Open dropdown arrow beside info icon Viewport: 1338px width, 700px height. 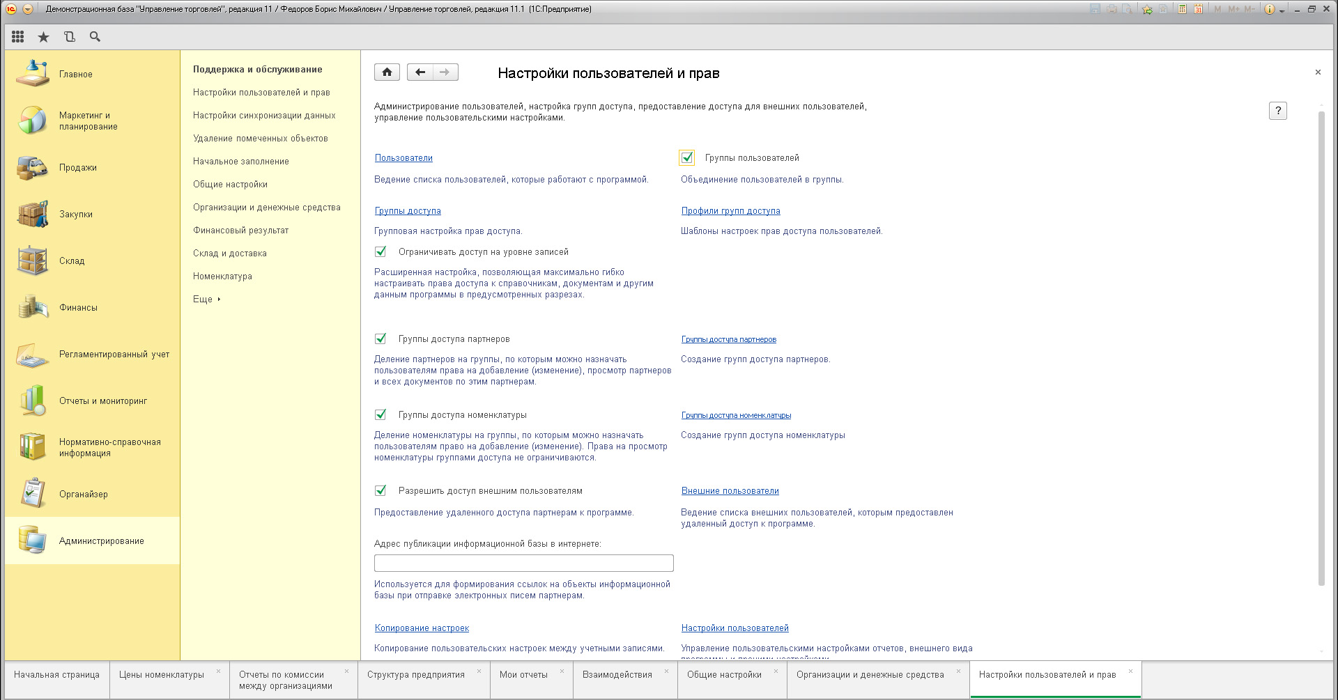(x=1282, y=10)
